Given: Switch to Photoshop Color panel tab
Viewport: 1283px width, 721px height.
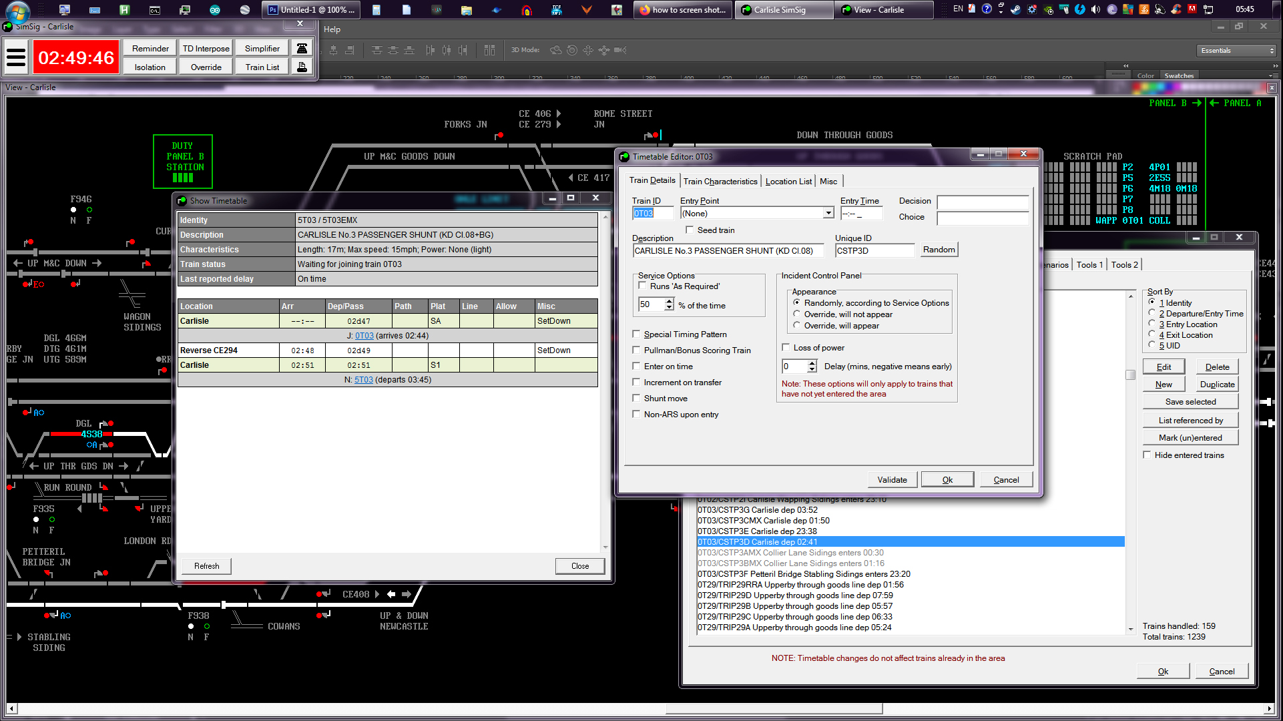Looking at the screenshot, I should 1145,75.
